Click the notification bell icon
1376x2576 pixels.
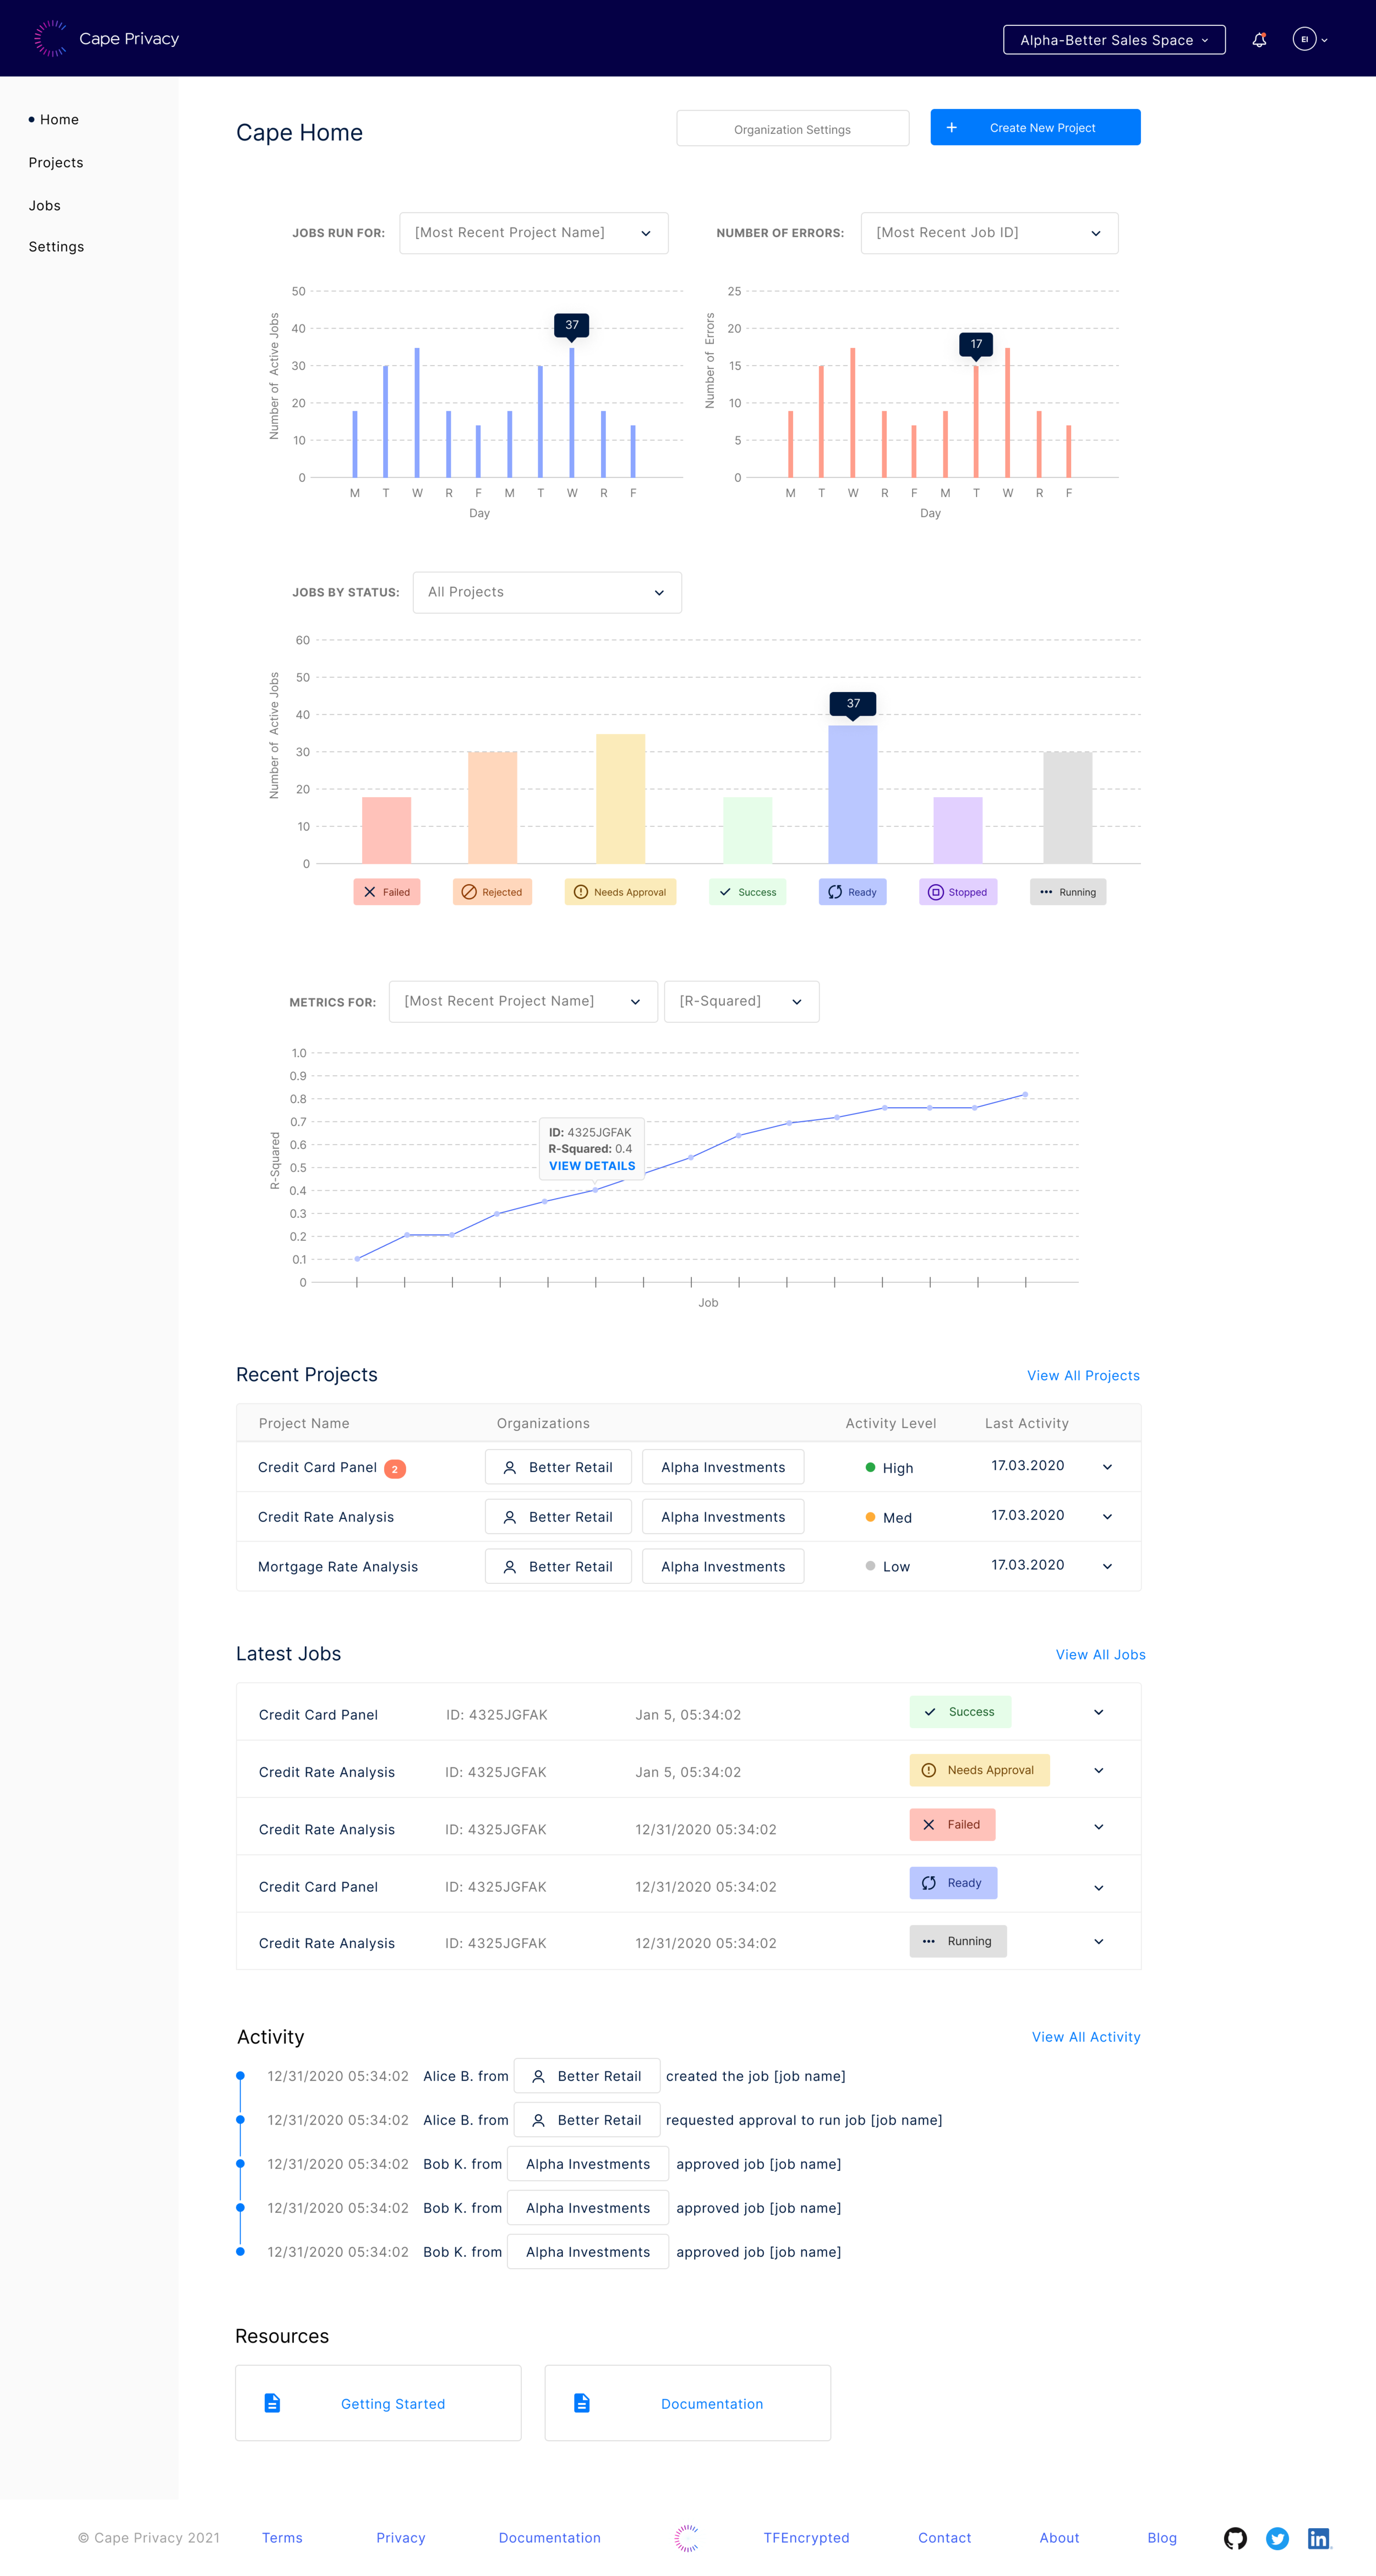point(1259,40)
